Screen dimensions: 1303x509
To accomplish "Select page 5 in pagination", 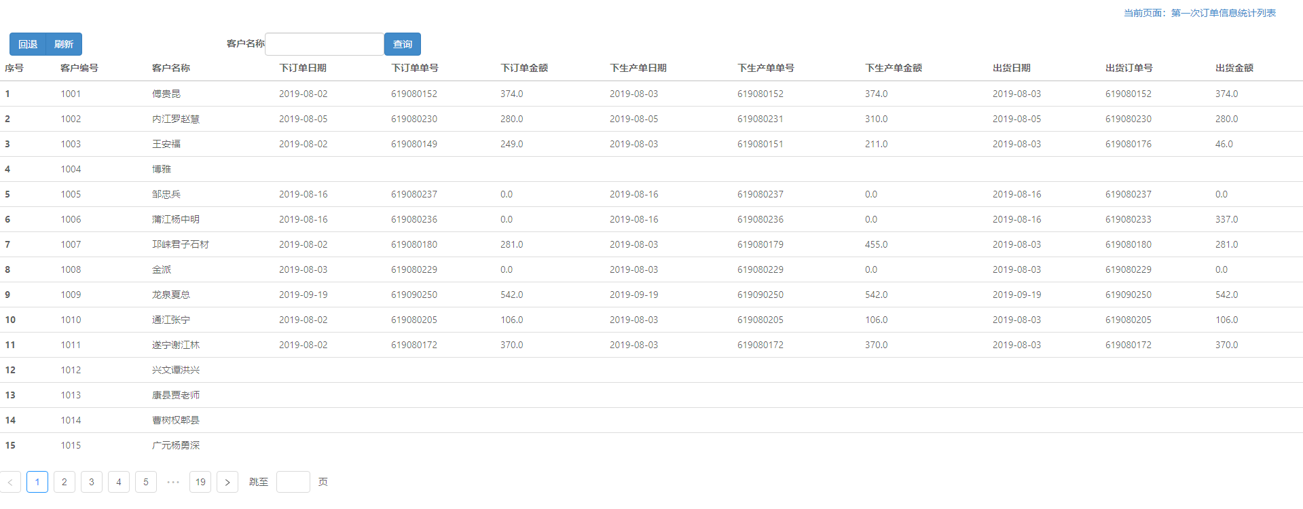I will 146,482.
